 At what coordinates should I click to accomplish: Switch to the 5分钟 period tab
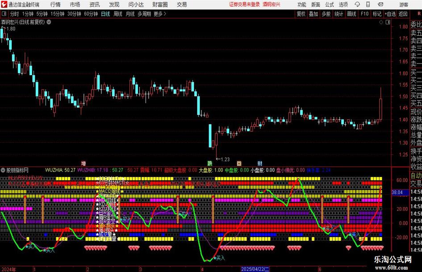[x=42, y=14]
